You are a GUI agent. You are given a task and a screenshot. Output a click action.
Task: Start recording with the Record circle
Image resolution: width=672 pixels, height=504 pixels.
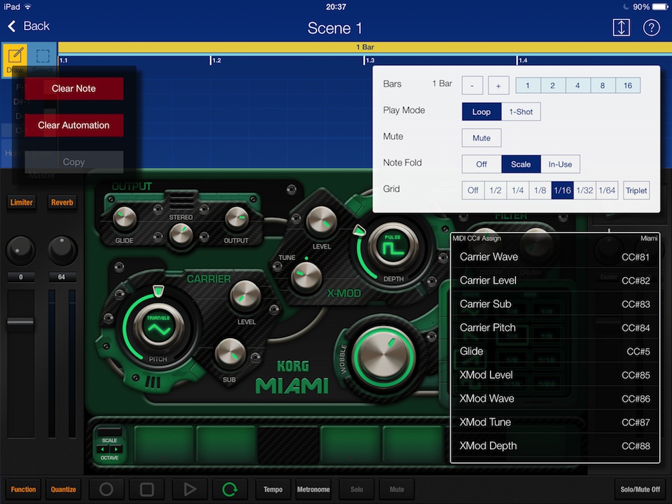pyautogui.click(x=106, y=489)
